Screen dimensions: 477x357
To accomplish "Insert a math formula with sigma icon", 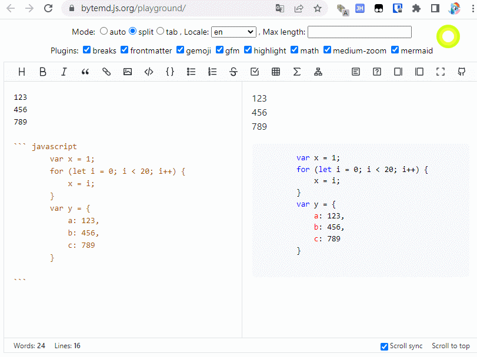I will [x=297, y=72].
